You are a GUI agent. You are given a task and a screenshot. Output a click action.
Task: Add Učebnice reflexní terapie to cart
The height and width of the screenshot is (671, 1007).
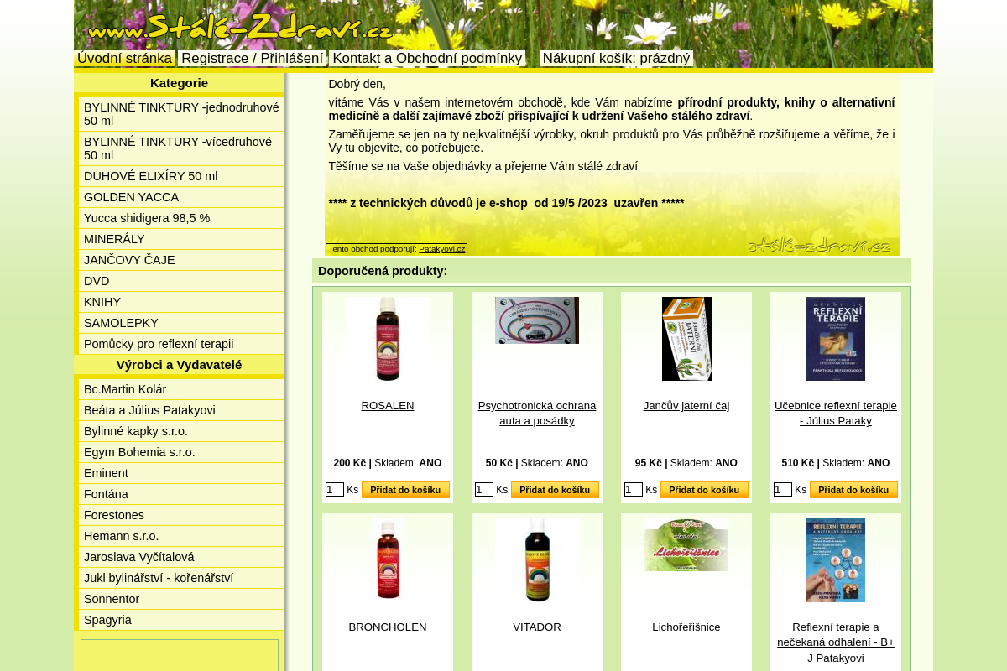[853, 490]
